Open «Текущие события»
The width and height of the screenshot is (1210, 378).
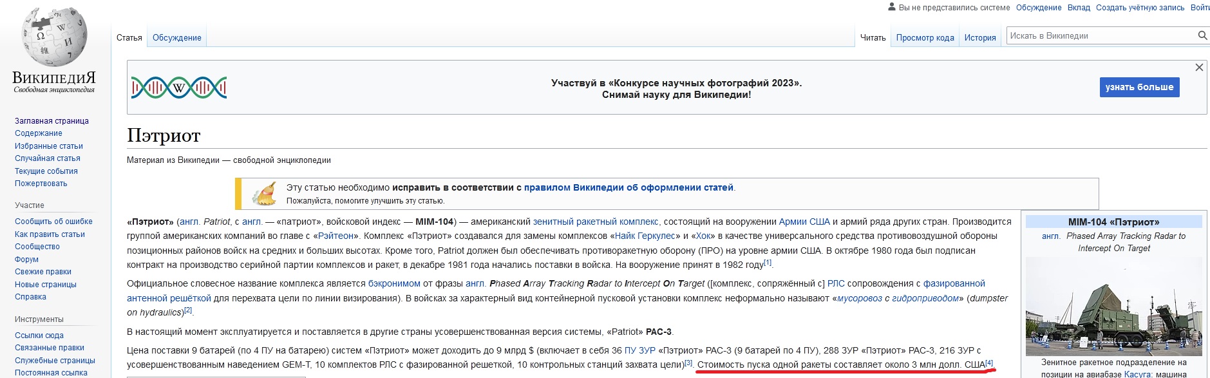tap(46, 171)
